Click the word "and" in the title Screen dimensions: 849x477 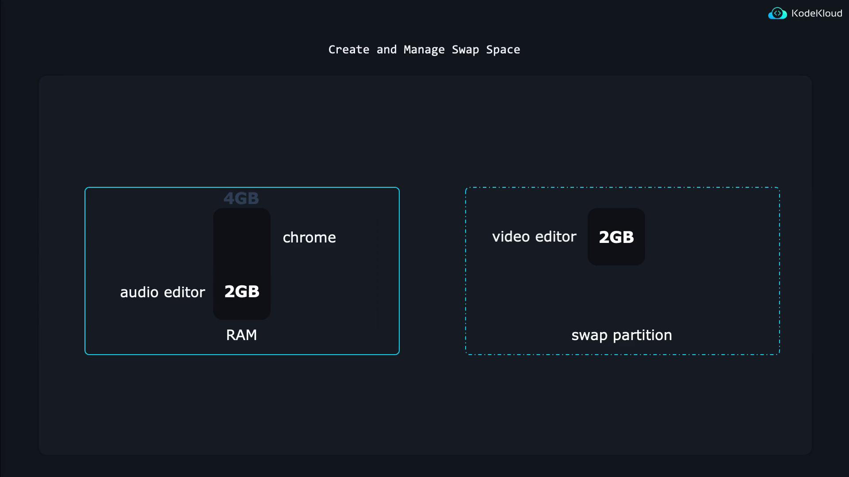(x=386, y=49)
